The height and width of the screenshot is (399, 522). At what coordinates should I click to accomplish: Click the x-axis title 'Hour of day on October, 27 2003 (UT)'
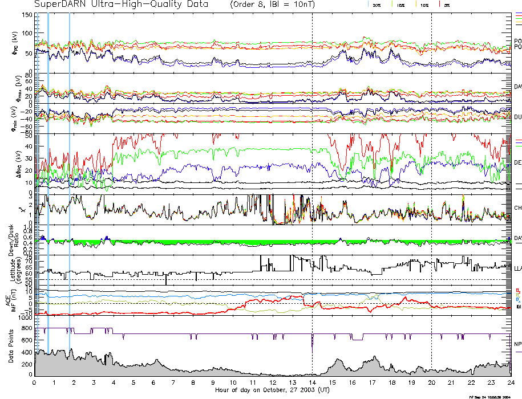[x=272, y=390]
